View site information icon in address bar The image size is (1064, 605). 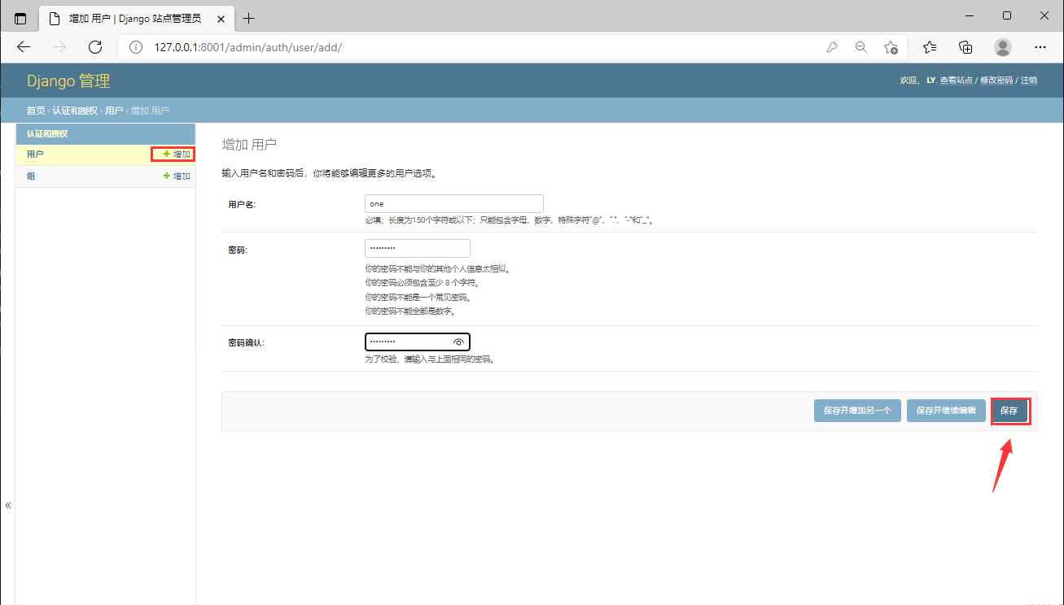coord(136,47)
